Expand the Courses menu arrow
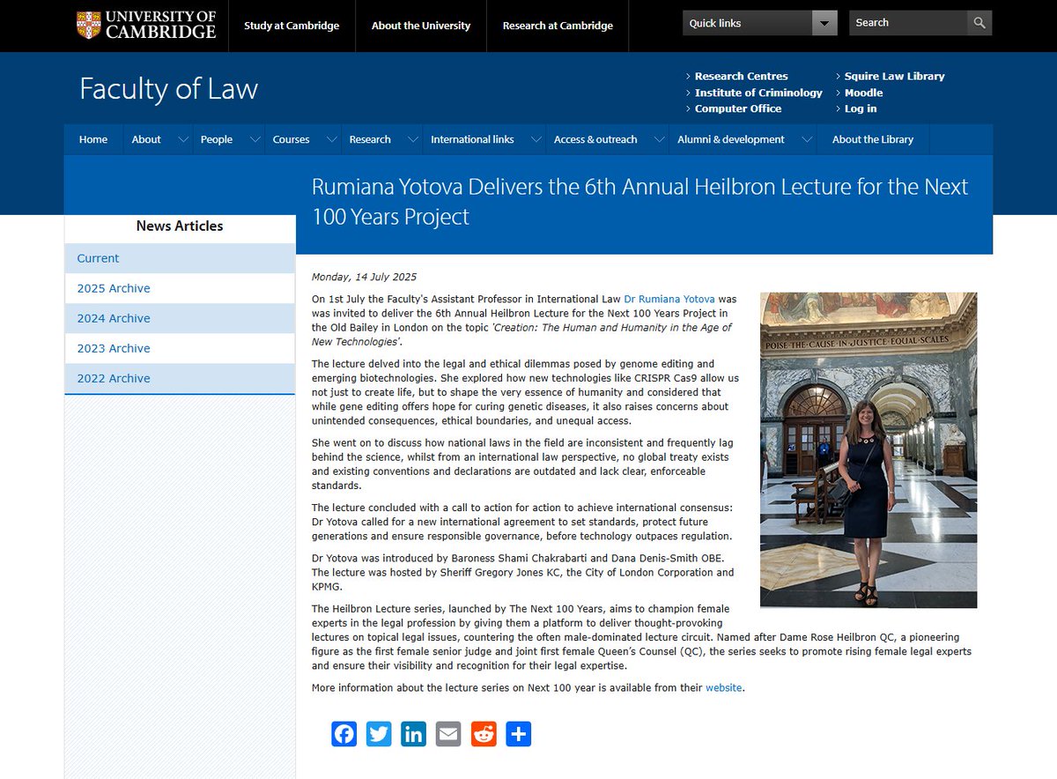This screenshot has width=1057, height=779. pos(332,139)
